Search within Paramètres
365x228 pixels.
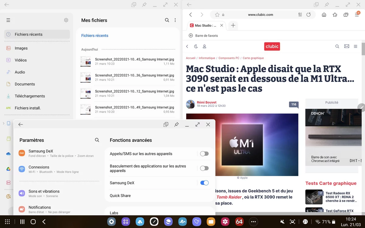click(97, 140)
